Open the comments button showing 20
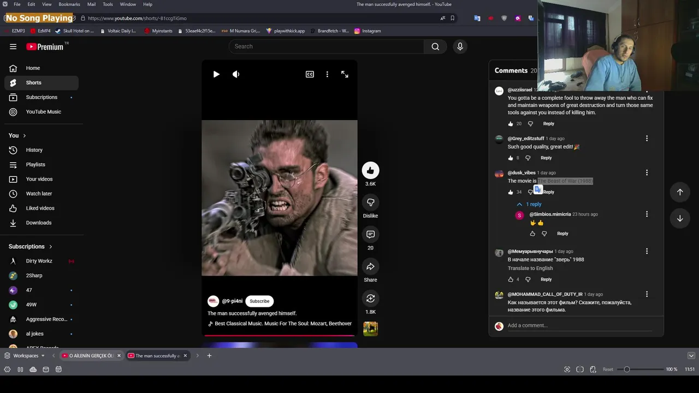699x393 pixels. tap(370, 234)
